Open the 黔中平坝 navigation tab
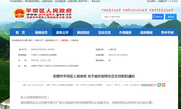Viewport: 181px width, 109px height. pyautogui.click(x=167, y=33)
